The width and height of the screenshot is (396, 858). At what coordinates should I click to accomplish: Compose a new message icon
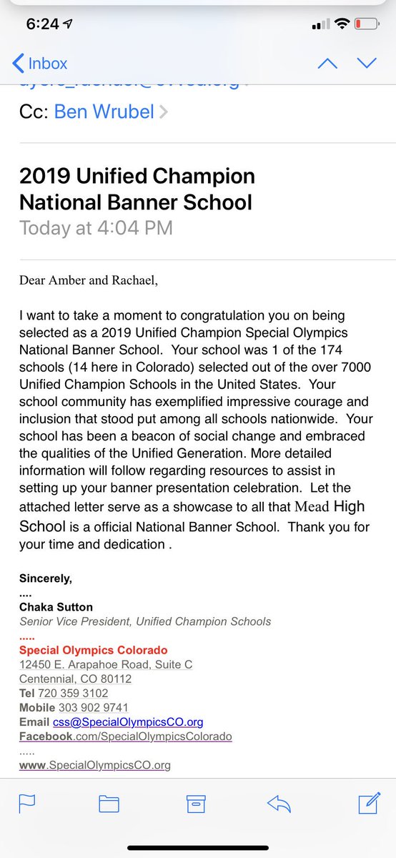(x=368, y=803)
